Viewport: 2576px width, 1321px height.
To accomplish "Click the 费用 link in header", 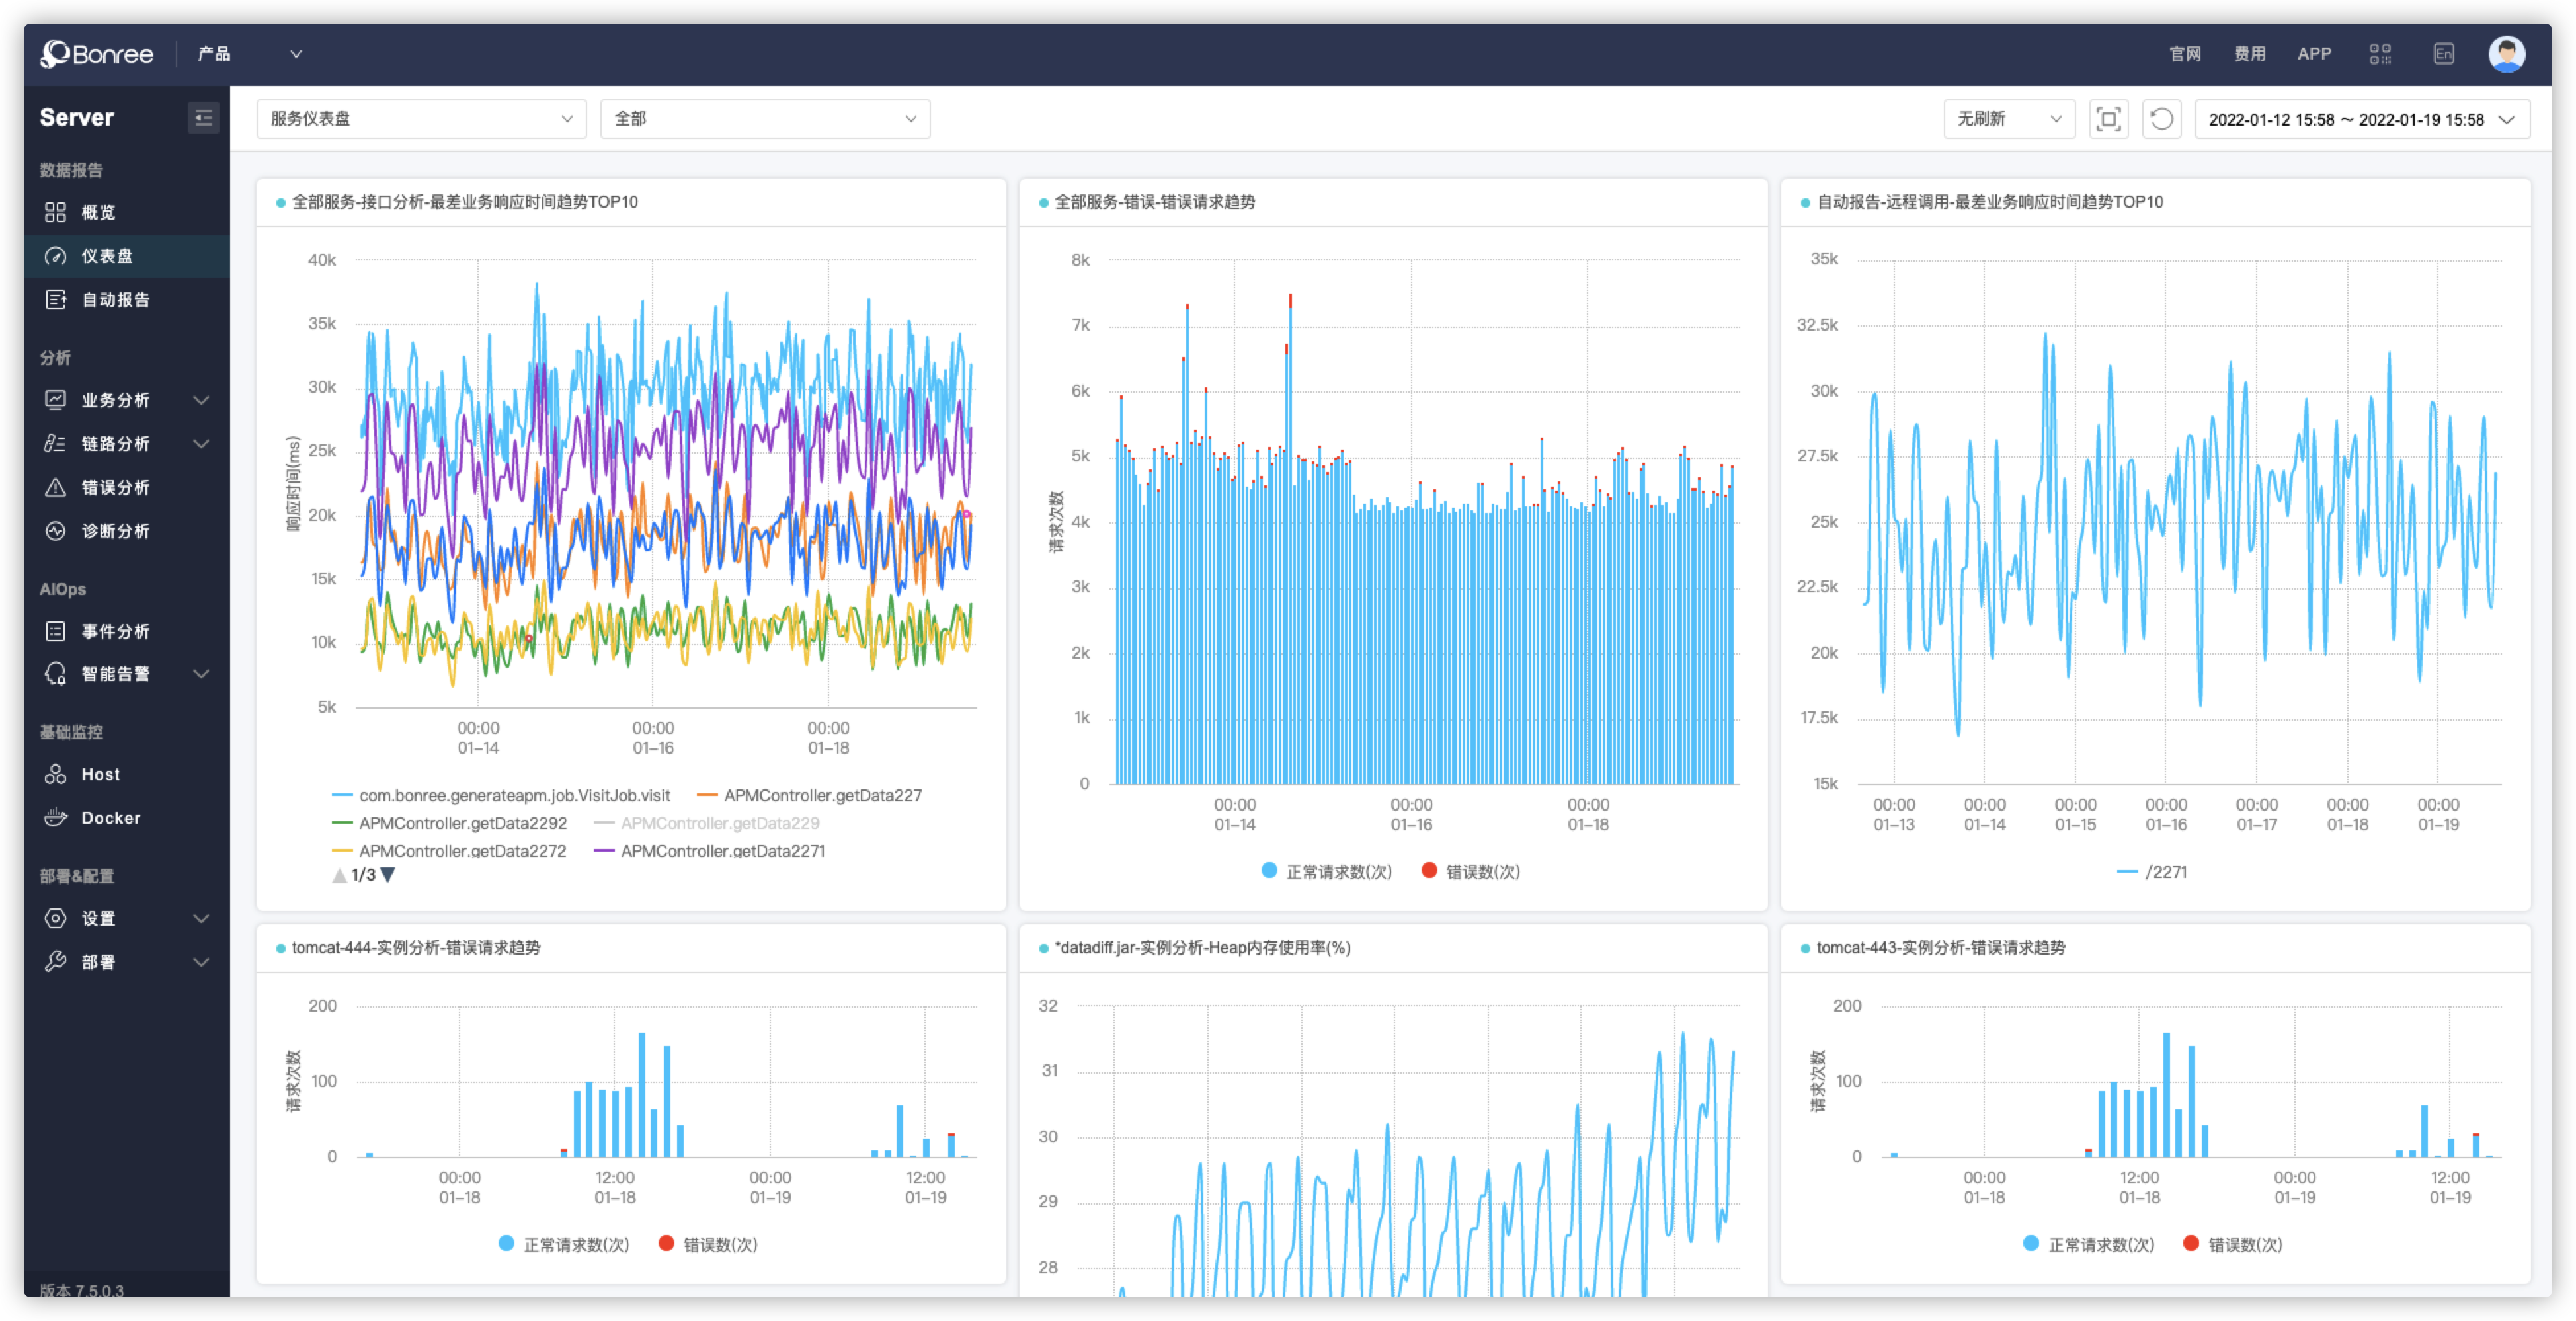I will click(2250, 54).
